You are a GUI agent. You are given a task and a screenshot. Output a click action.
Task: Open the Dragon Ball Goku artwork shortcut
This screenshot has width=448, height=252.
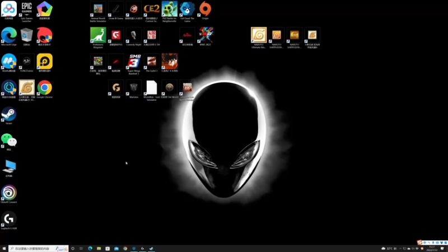pyautogui.click(x=170, y=63)
